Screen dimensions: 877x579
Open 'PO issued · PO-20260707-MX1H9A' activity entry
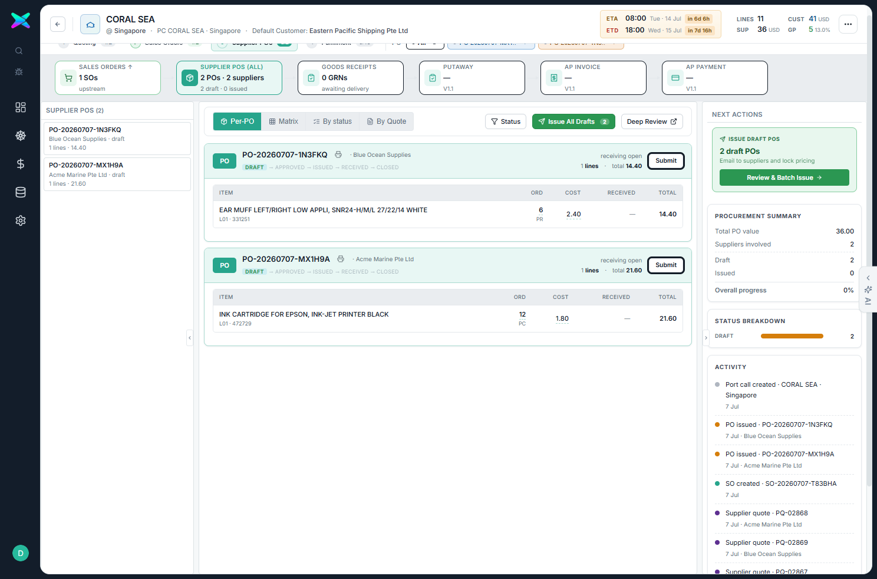coord(784,460)
